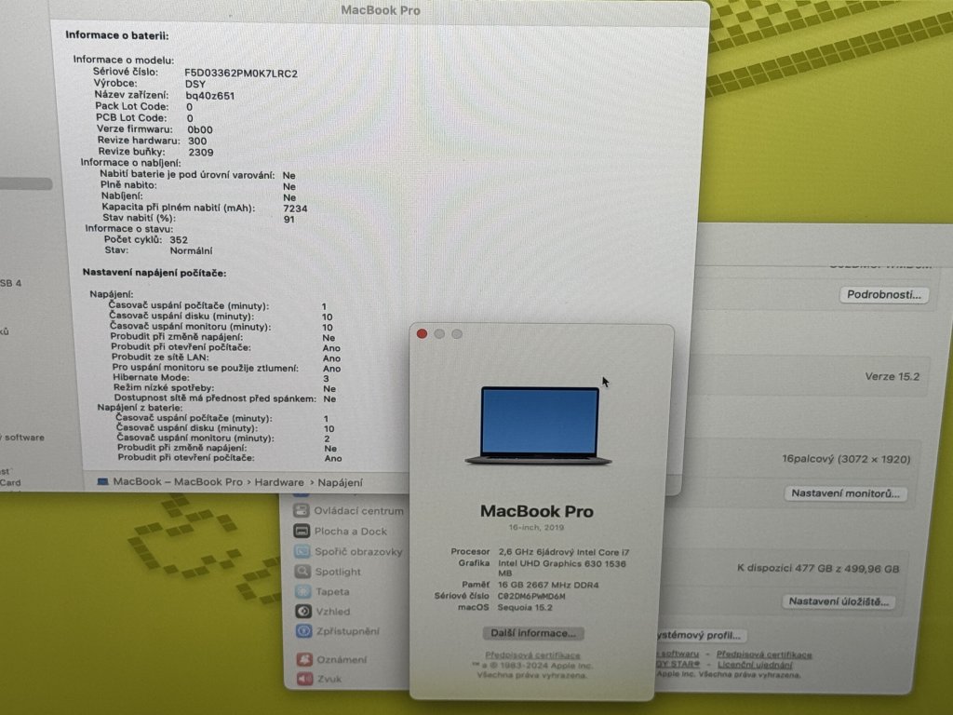This screenshot has height=715, width=953.
Task: Click Podrobnosti... button in Settings window
Action: click(x=884, y=295)
